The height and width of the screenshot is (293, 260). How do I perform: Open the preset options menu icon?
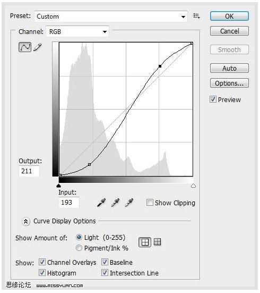coord(196,16)
